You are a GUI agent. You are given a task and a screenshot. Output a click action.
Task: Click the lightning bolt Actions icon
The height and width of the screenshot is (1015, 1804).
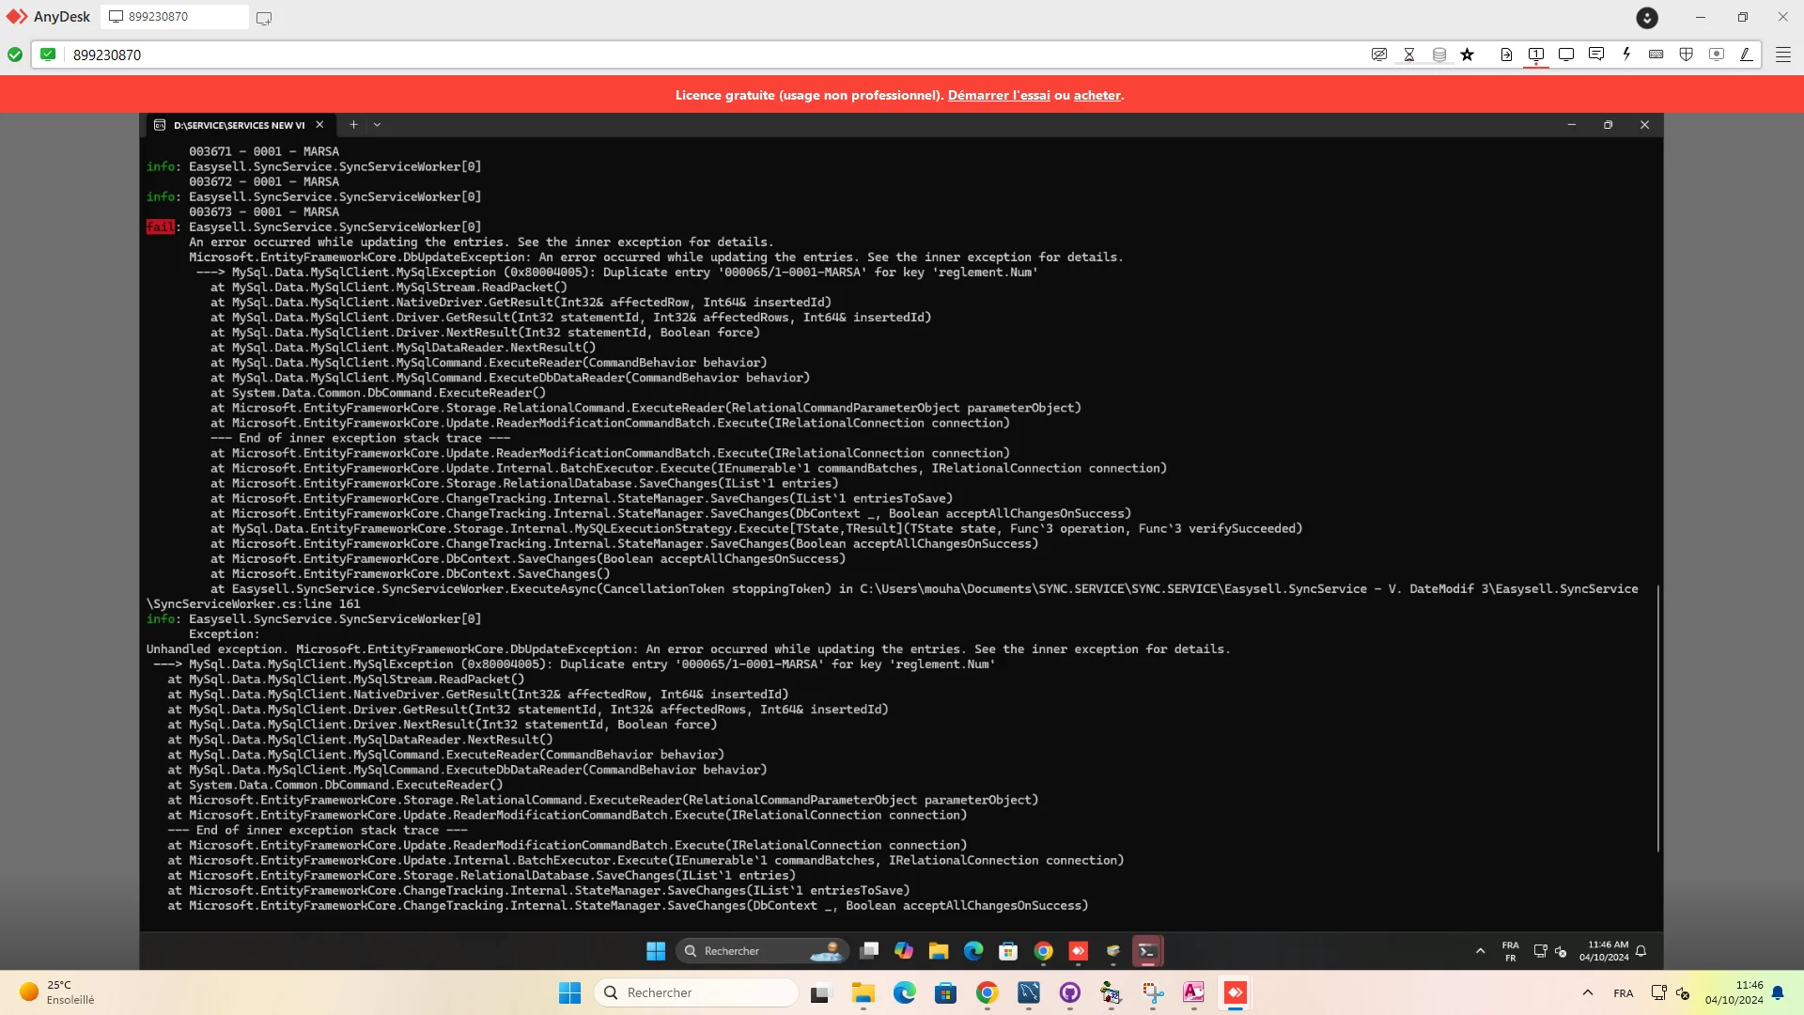pos(1626,55)
